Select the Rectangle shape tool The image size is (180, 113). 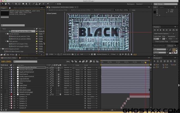click(x=23, y=4)
